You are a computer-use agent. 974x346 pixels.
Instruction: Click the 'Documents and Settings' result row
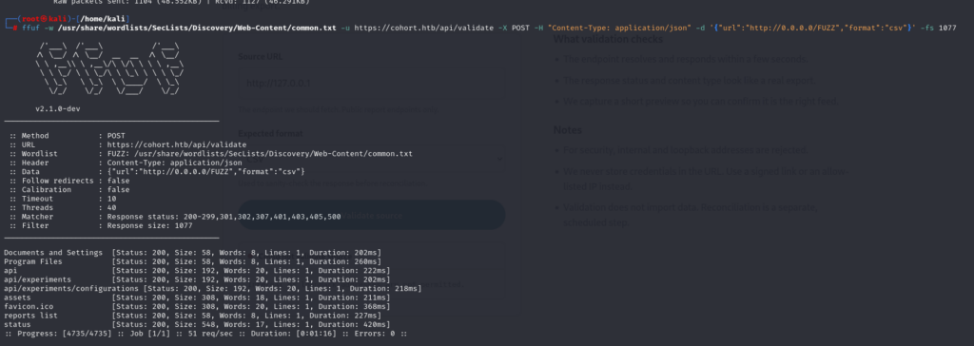pos(192,253)
